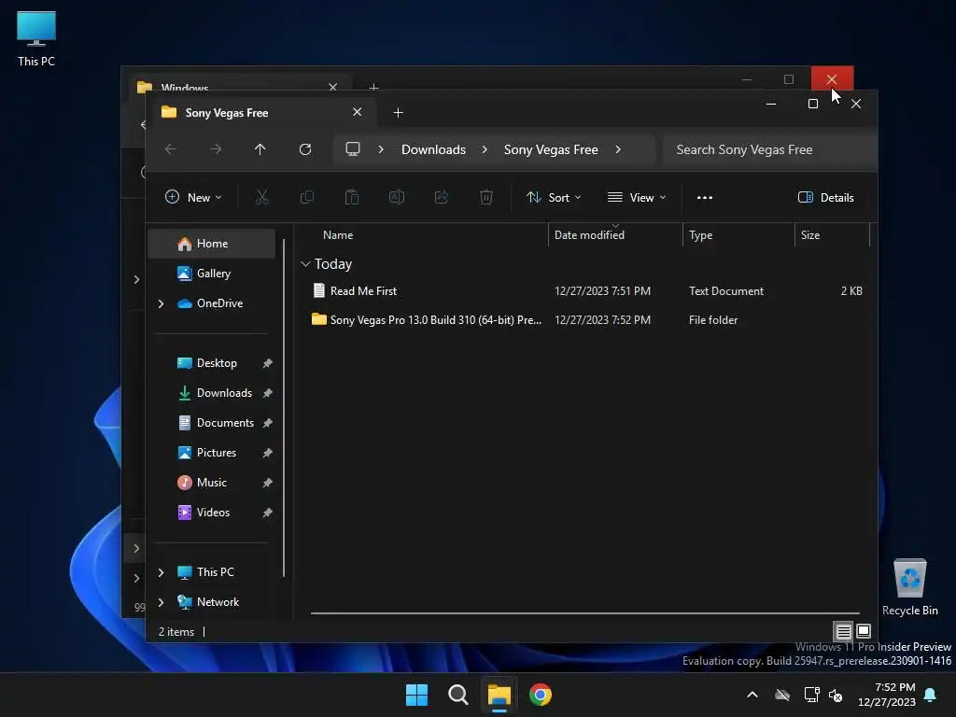The width and height of the screenshot is (956, 717).
Task: Expand the OneDrive tree node
Action: pos(161,303)
